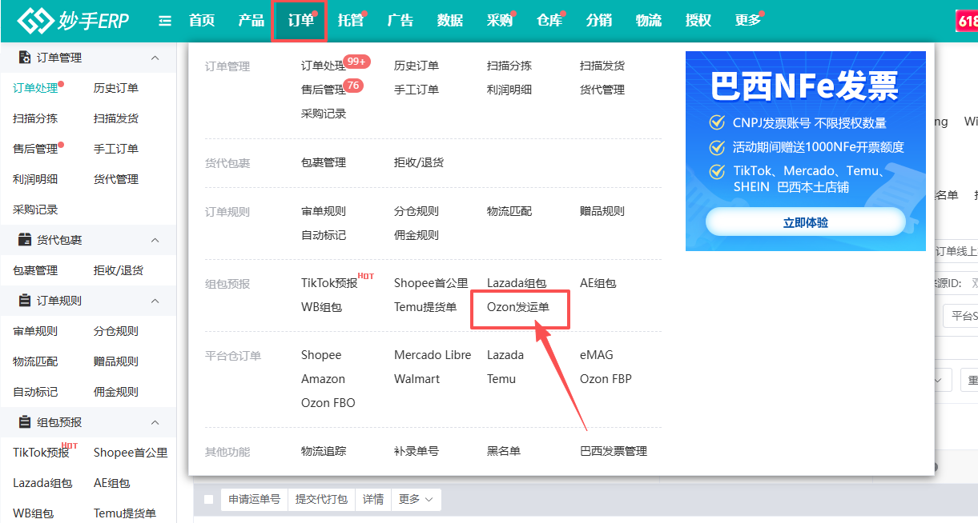The height and width of the screenshot is (523, 978).
Task: Open 赠品规则 in the dropdown panel
Action: click(x=602, y=211)
